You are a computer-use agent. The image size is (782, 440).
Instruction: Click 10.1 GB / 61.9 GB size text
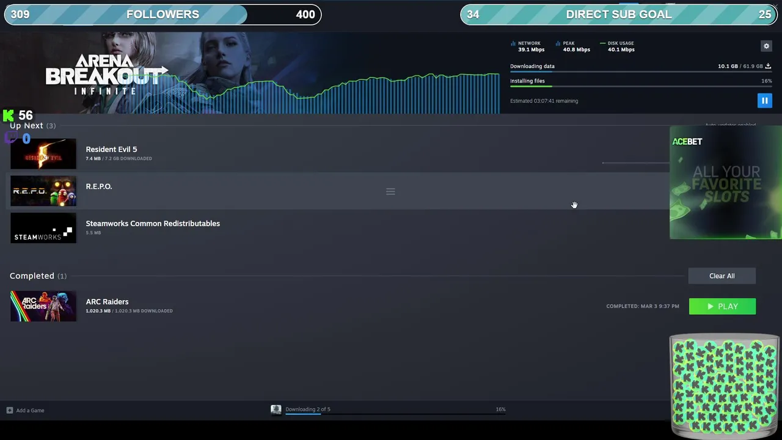coord(740,66)
